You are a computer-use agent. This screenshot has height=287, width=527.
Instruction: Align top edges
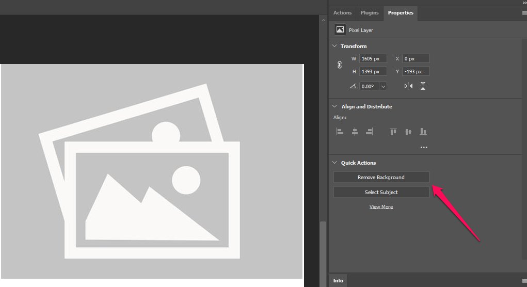[393, 132]
